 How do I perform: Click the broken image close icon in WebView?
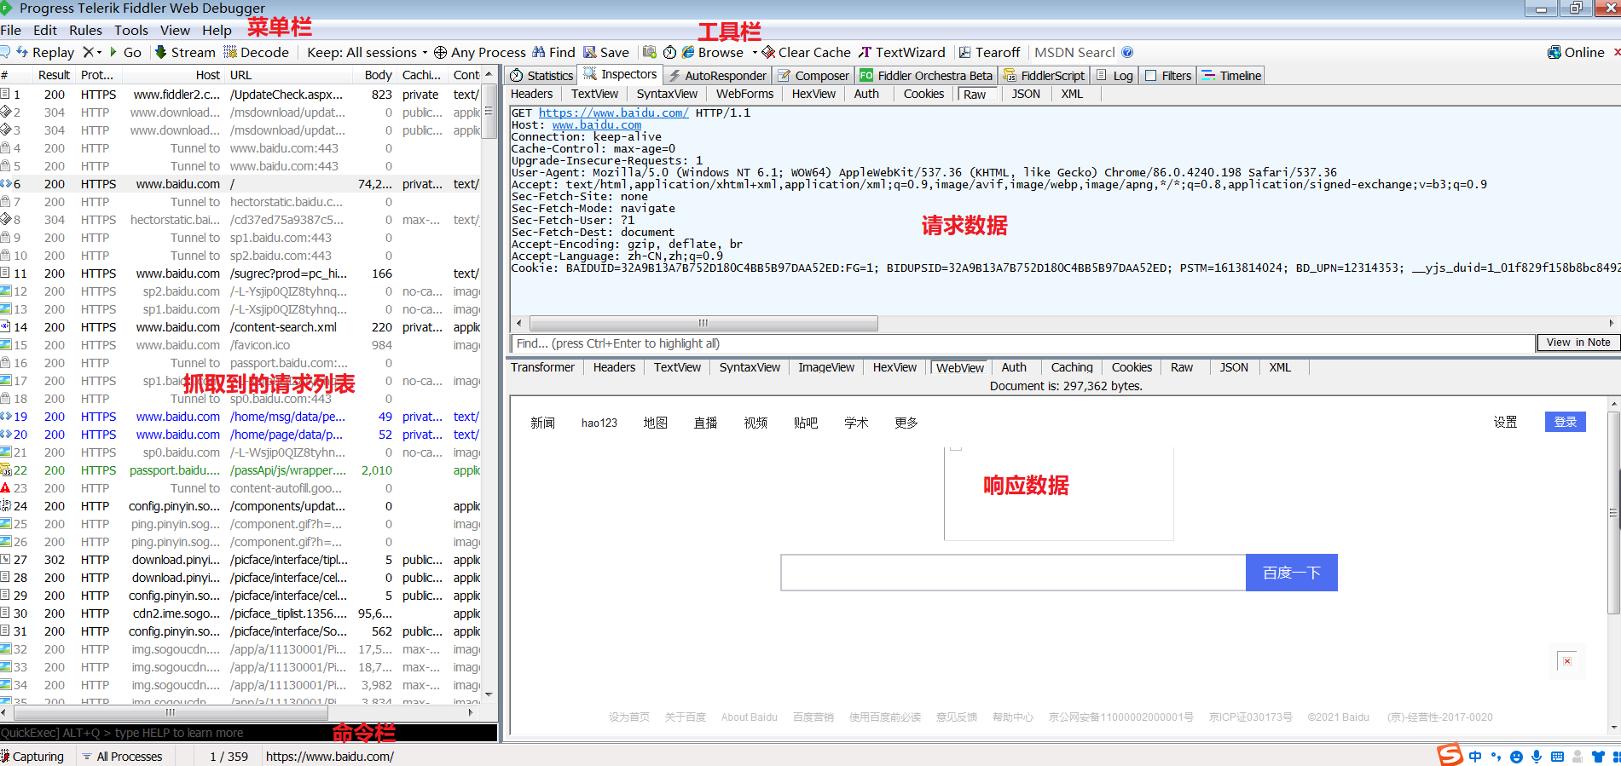pyautogui.click(x=1566, y=661)
